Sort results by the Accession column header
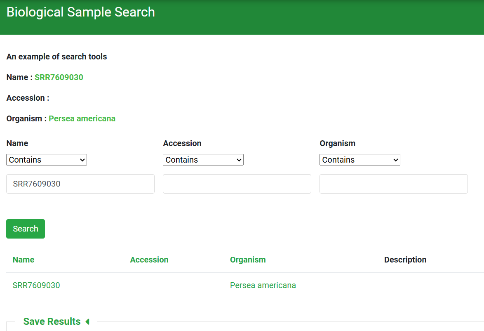The image size is (484, 331). pos(149,260)
